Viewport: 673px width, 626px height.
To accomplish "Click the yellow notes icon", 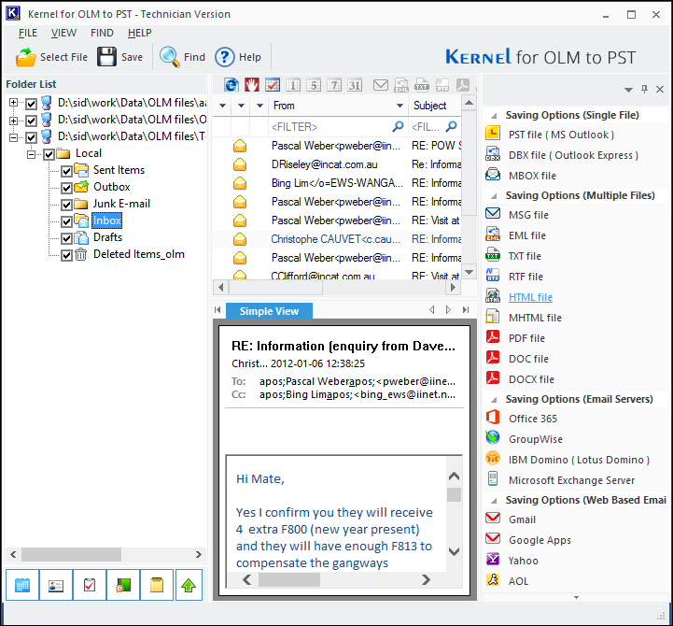I will click(157, 586).
